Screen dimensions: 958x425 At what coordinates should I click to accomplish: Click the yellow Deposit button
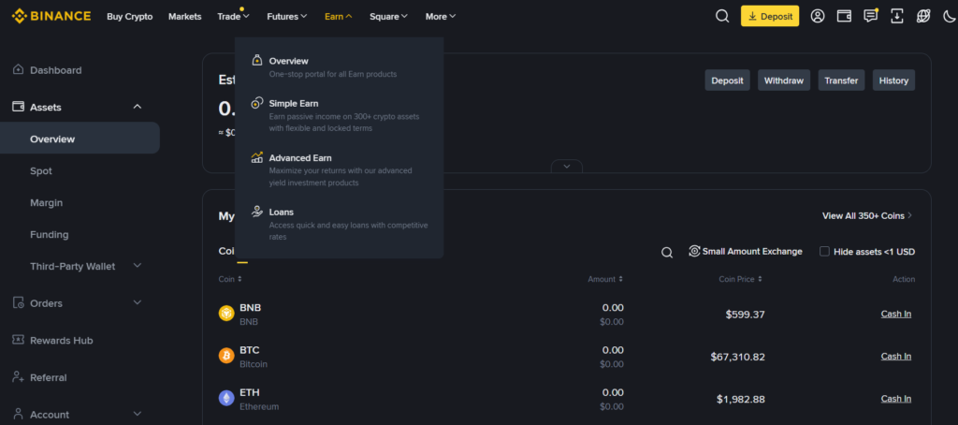point(769,16)
